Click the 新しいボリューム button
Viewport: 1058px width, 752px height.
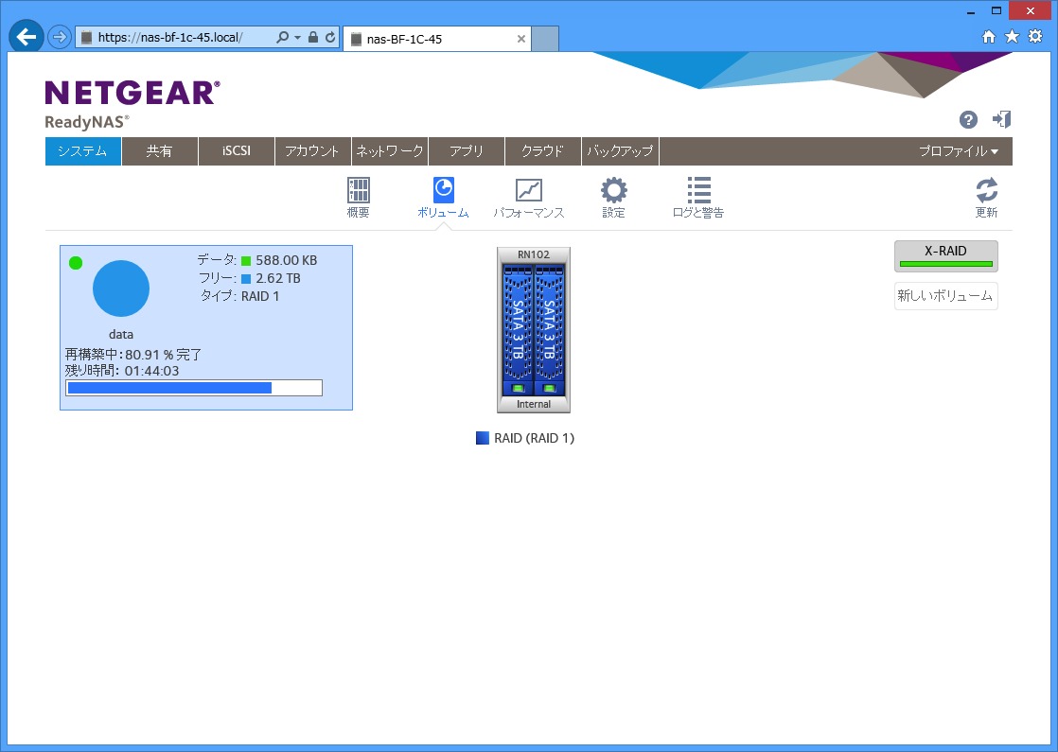[x=945, y=296]
